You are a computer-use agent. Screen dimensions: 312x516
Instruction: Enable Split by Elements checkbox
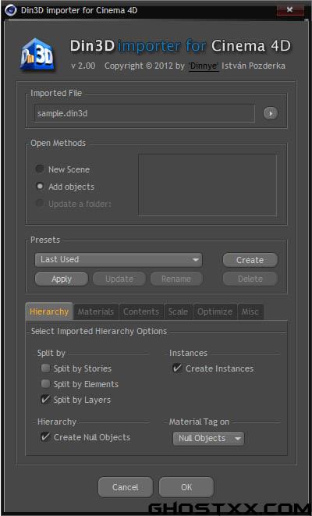coord(45,384)
